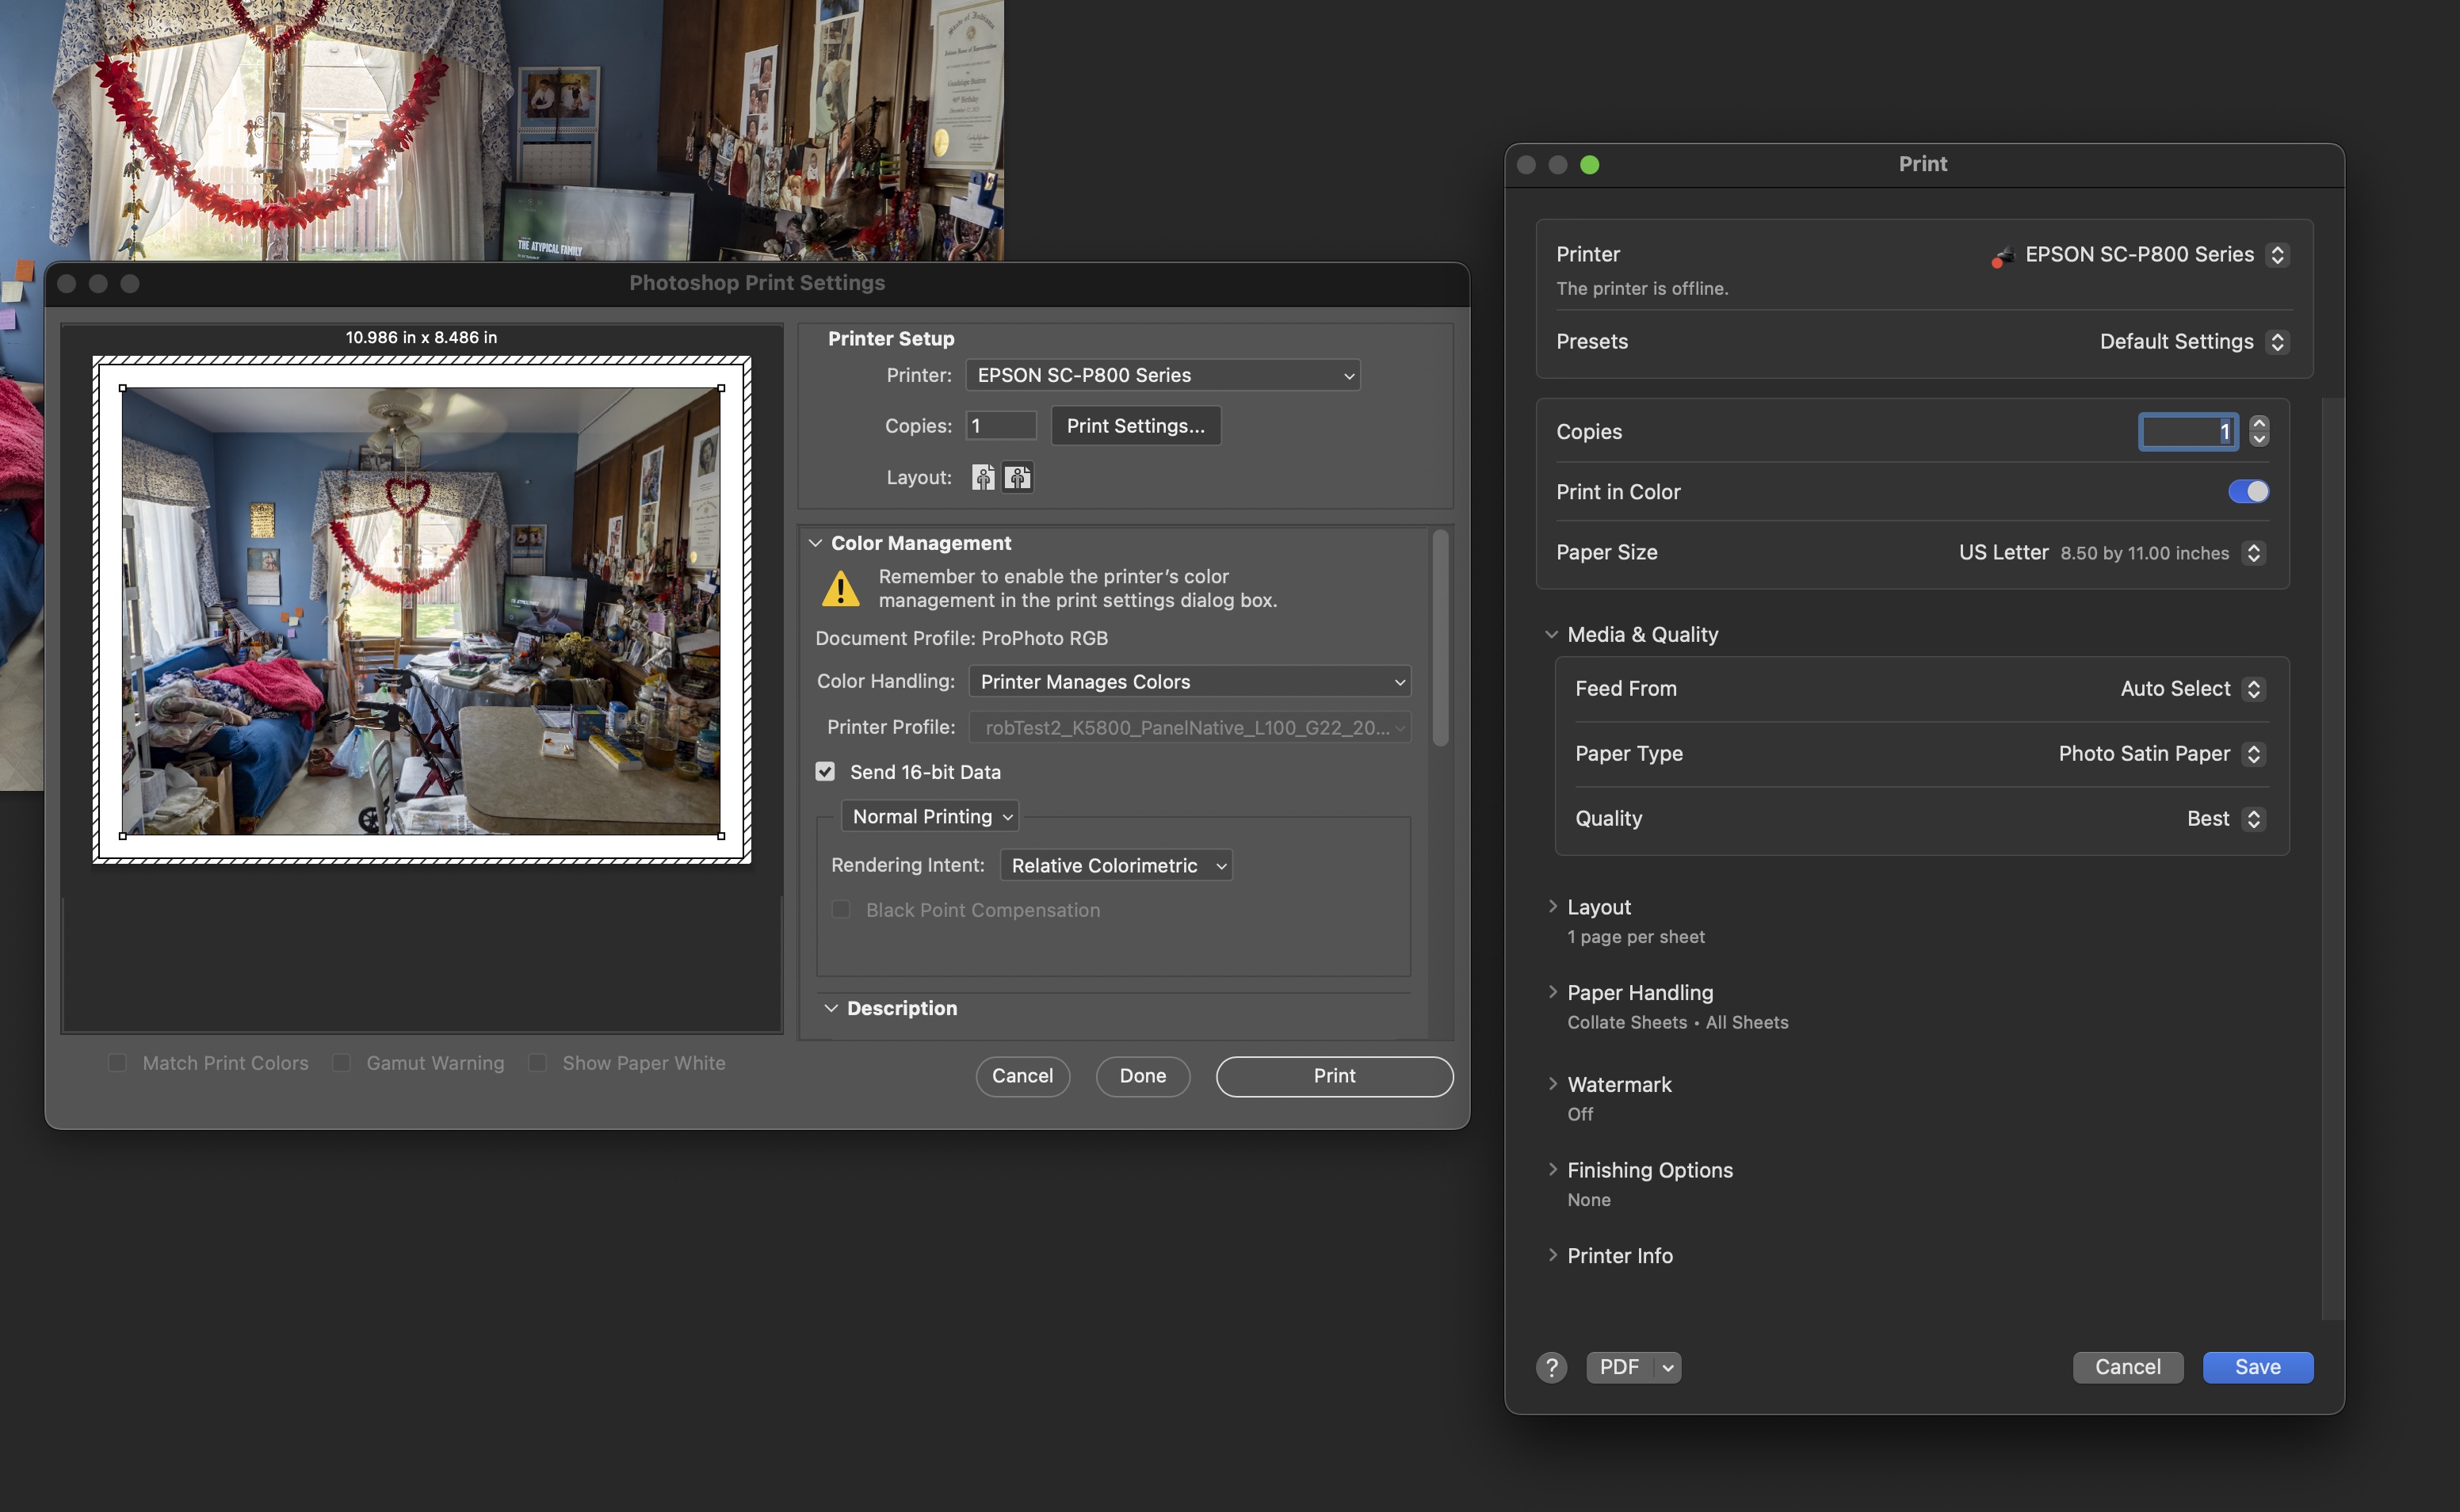Uncheck Send 16-bit Data
This screenshot has height=1512, width=2460.
click(x=825, y=771)
